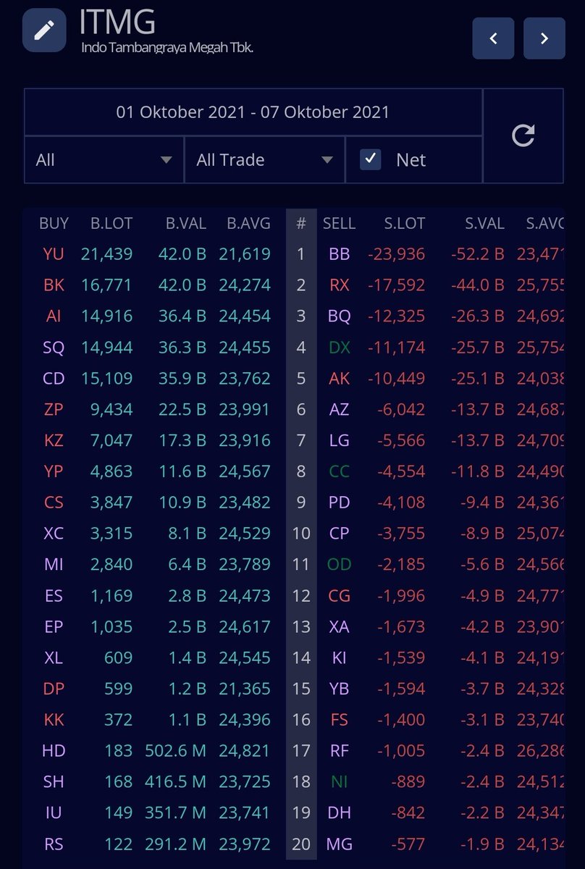Select seller broker AZ
Screen dimensions: 585x869
(x=339, y=410)
